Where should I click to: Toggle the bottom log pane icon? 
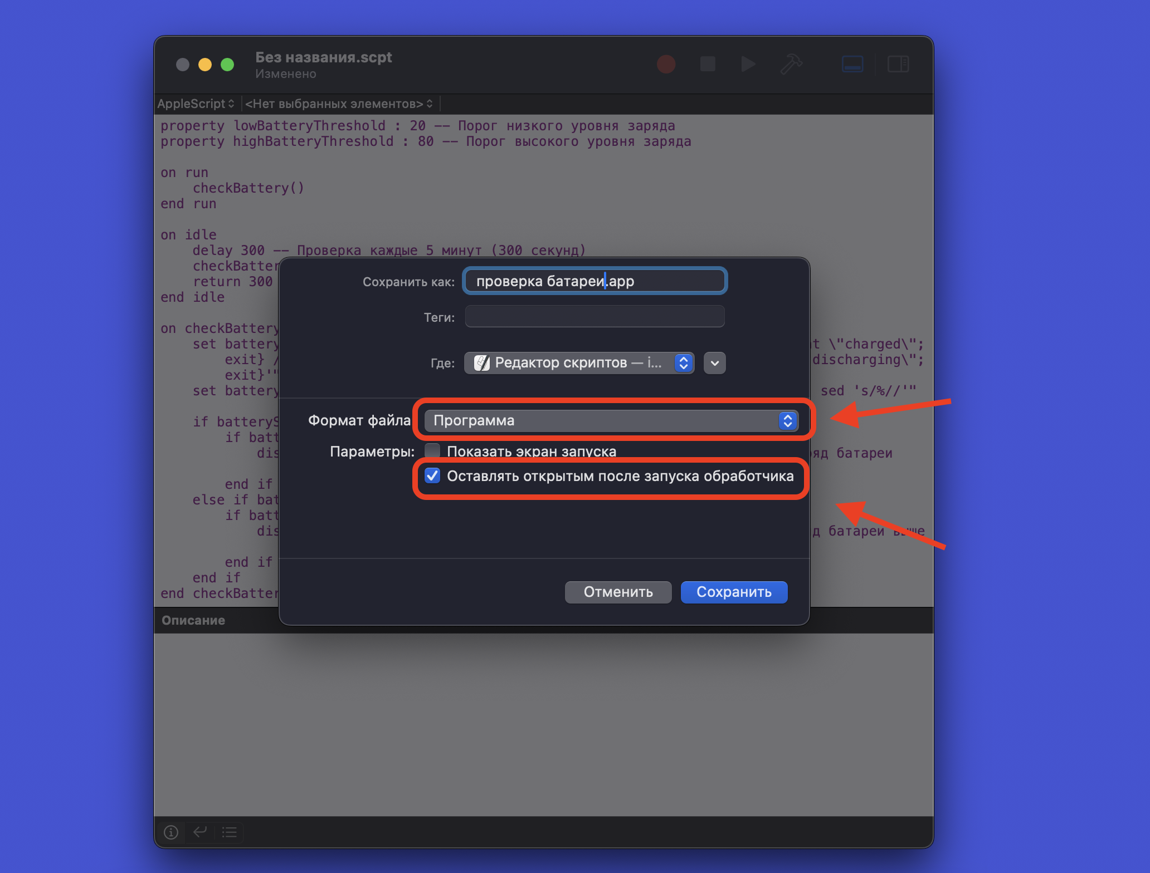(852, 64)
